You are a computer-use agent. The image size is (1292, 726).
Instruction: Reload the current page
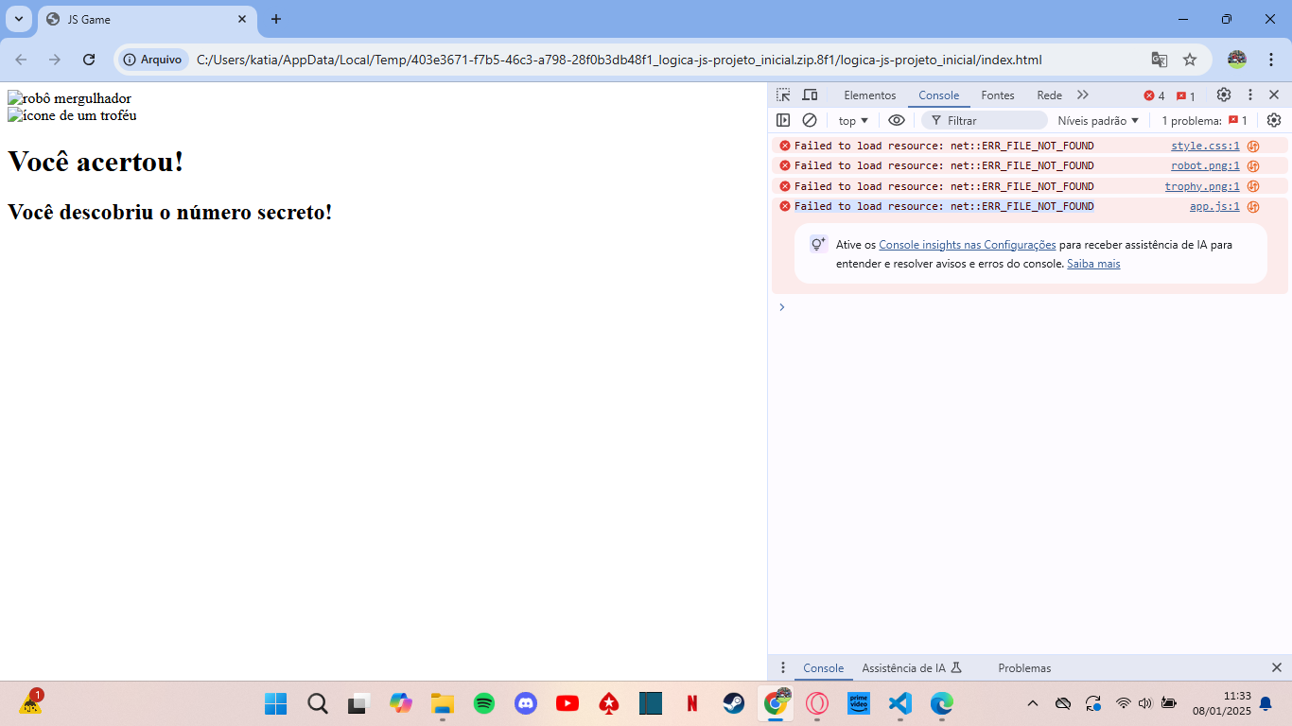tap(89, 60)
